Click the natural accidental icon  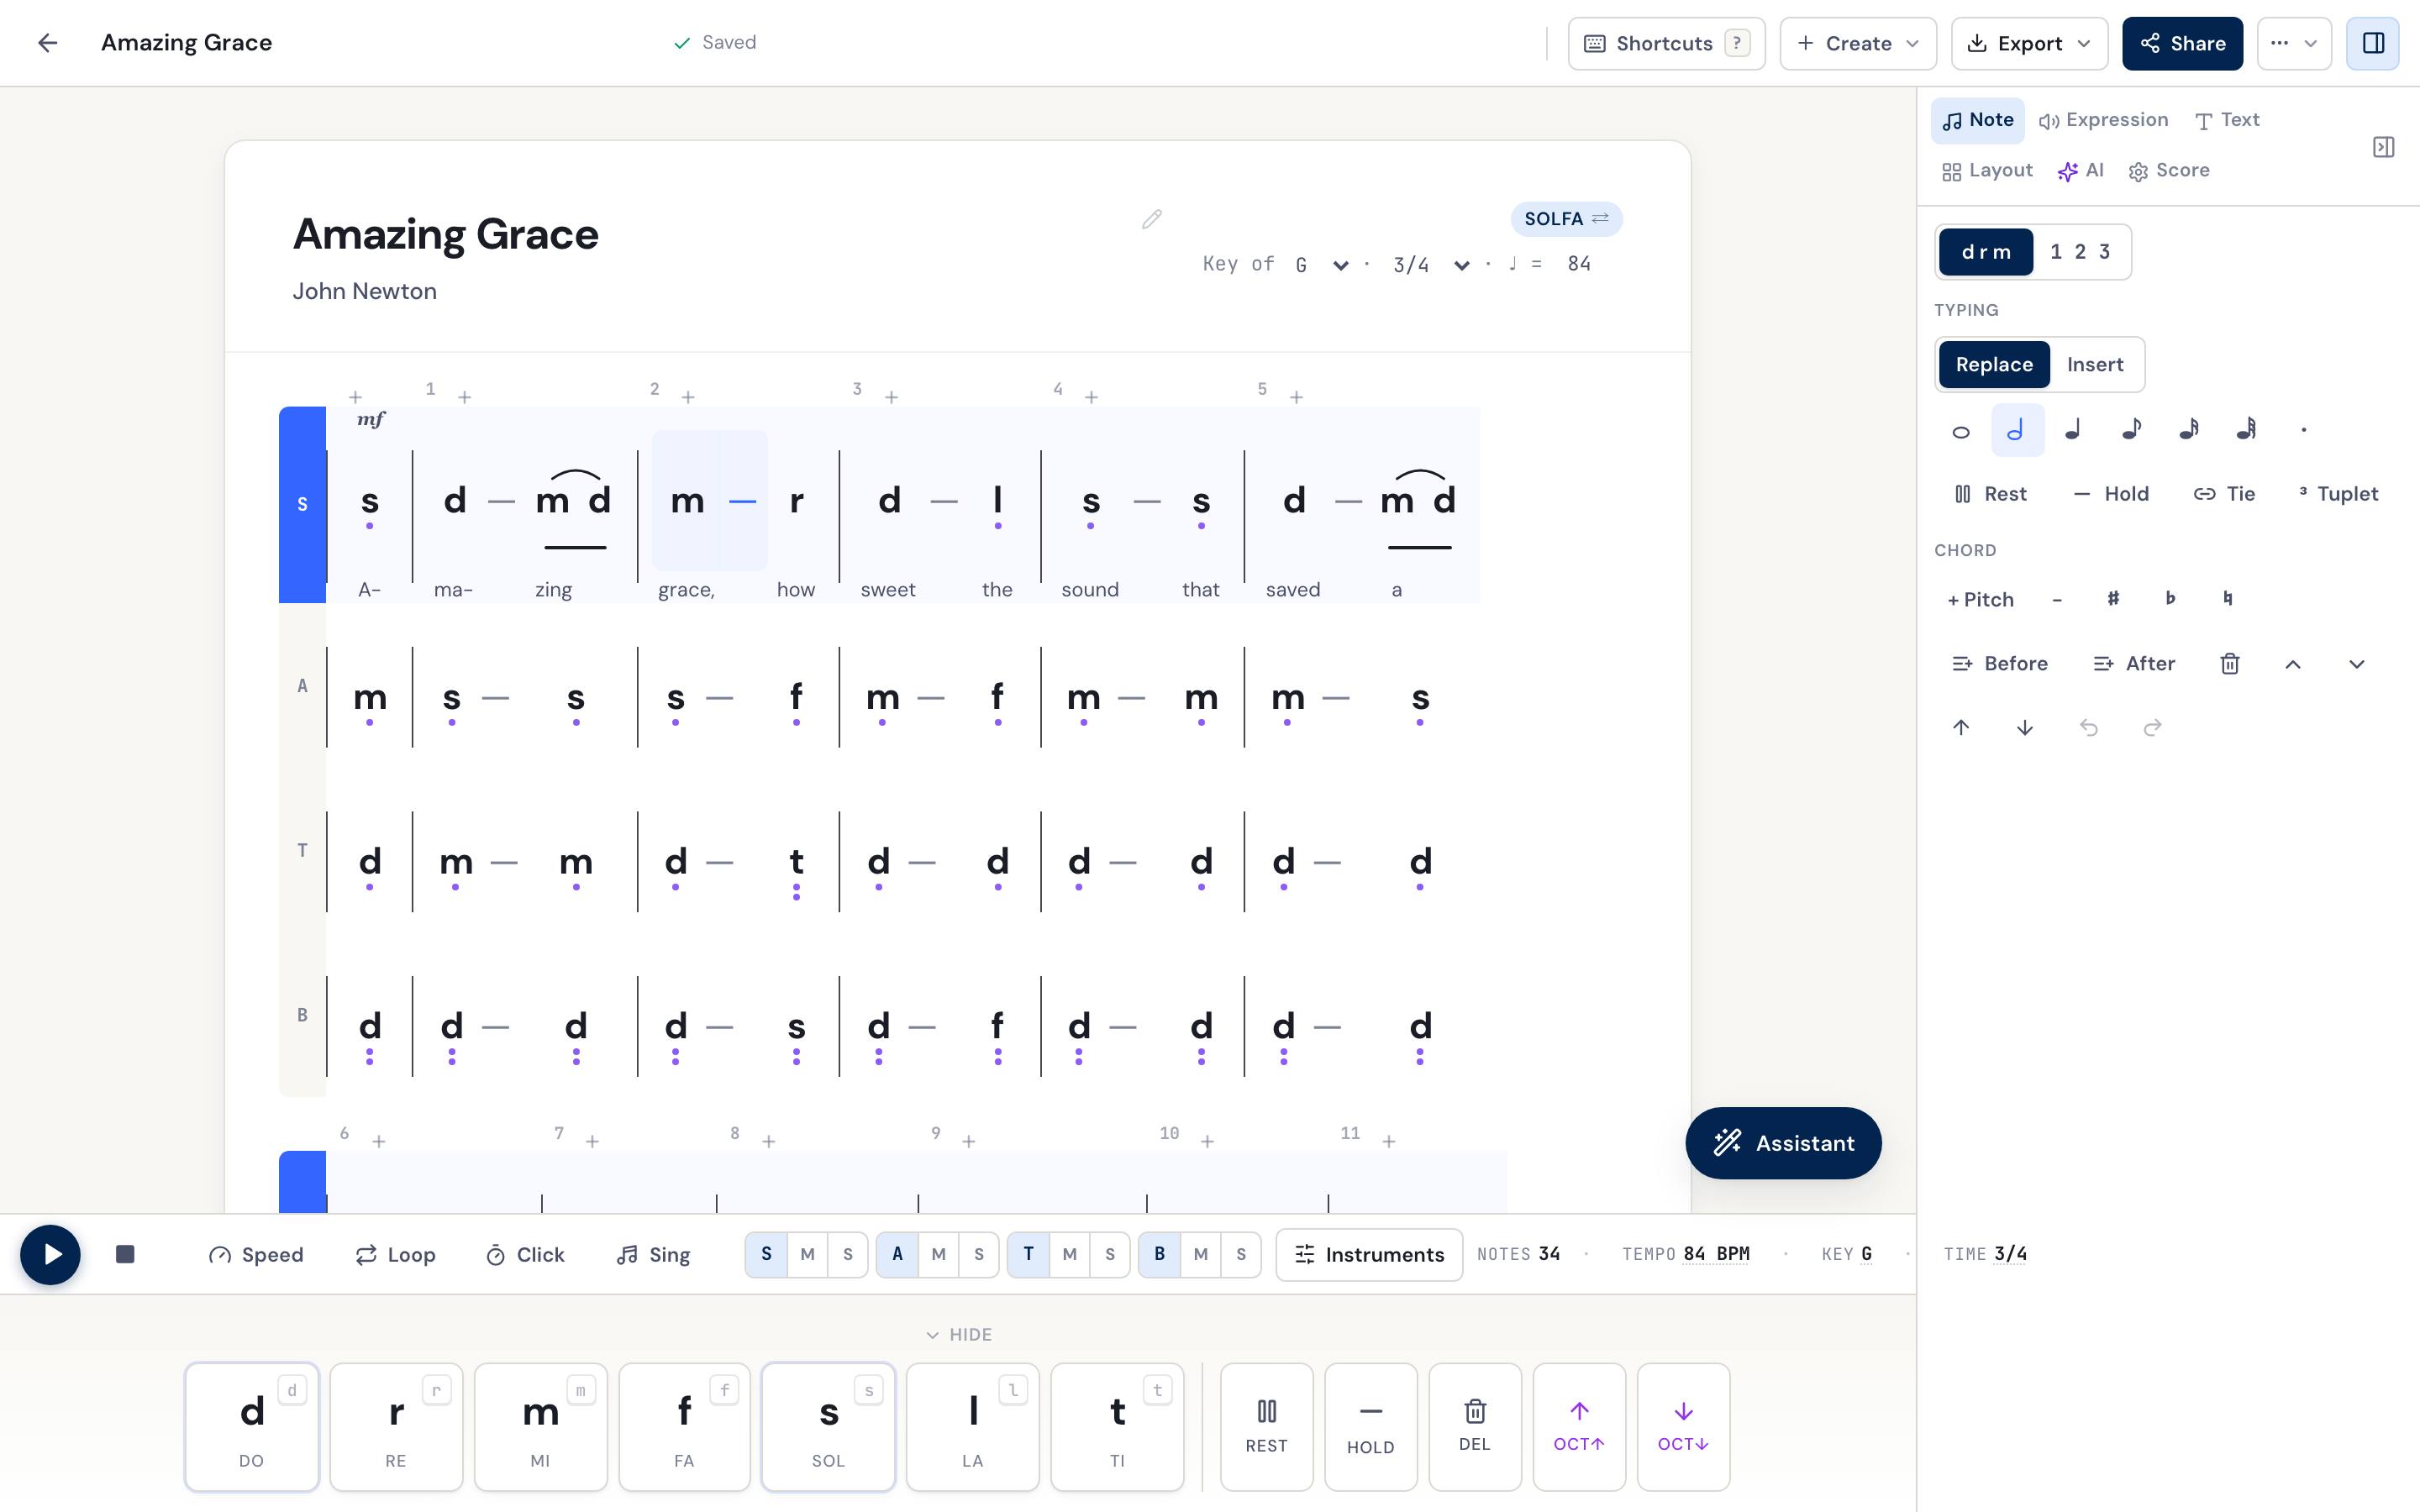point(2227,599)
